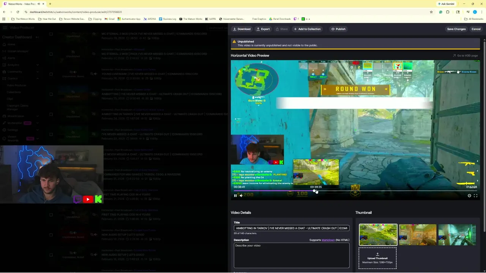Open the AIRDNA bookmark

tap(150, 19)
